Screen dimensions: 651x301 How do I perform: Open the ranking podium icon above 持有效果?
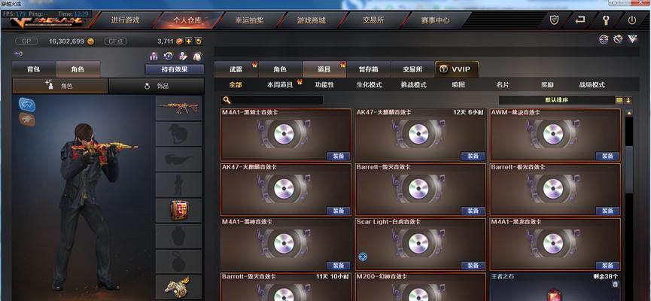pos(154,56)
